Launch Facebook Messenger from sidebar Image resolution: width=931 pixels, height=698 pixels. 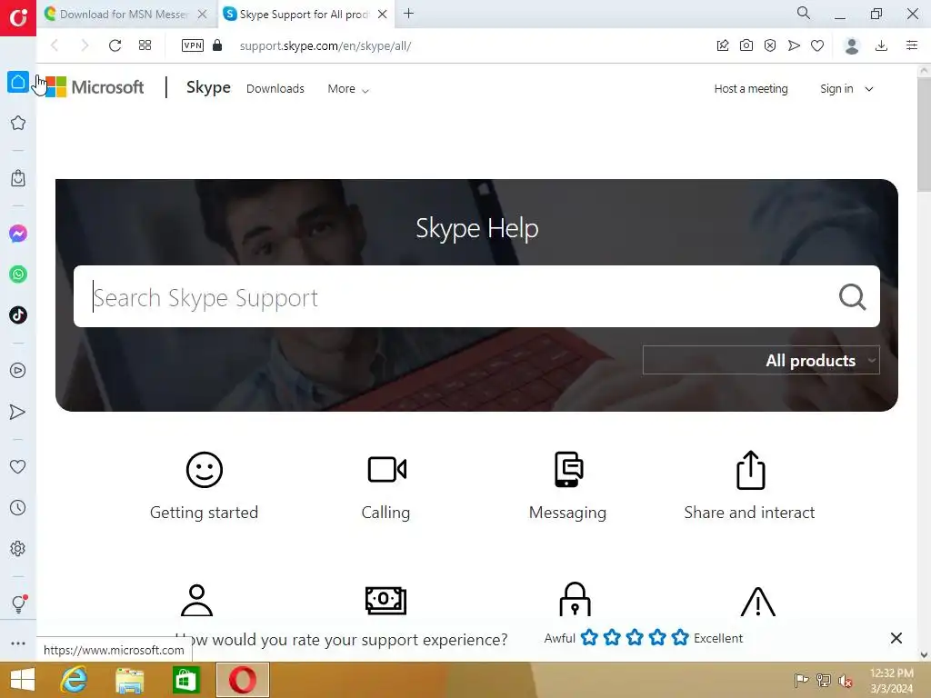[x=18, y=234]
